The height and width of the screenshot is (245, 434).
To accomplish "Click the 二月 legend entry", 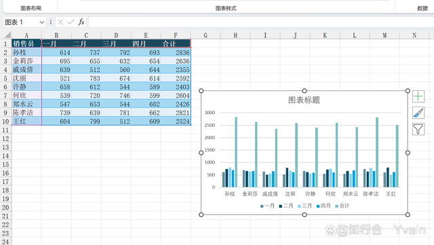I will (x=286, y=206).
